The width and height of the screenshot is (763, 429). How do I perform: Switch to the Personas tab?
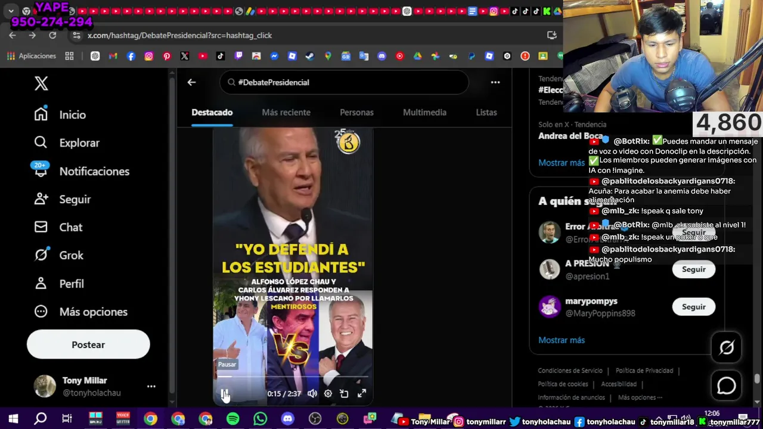point(356,112)
